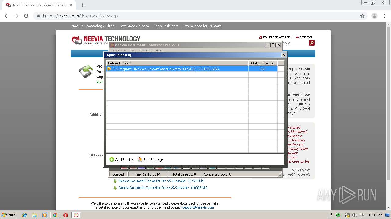The height and width of the screenshot is (219, 391).
Task: Open Windows Explorer from taskbar
Action: [x=35, y=215]
